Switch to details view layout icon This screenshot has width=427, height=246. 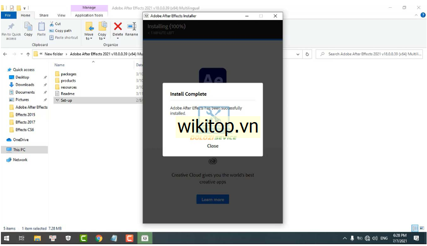click(415, 228)
